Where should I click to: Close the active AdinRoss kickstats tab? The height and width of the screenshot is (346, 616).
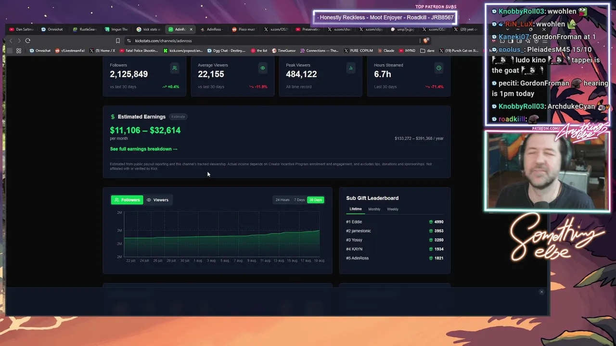[191, 29]
